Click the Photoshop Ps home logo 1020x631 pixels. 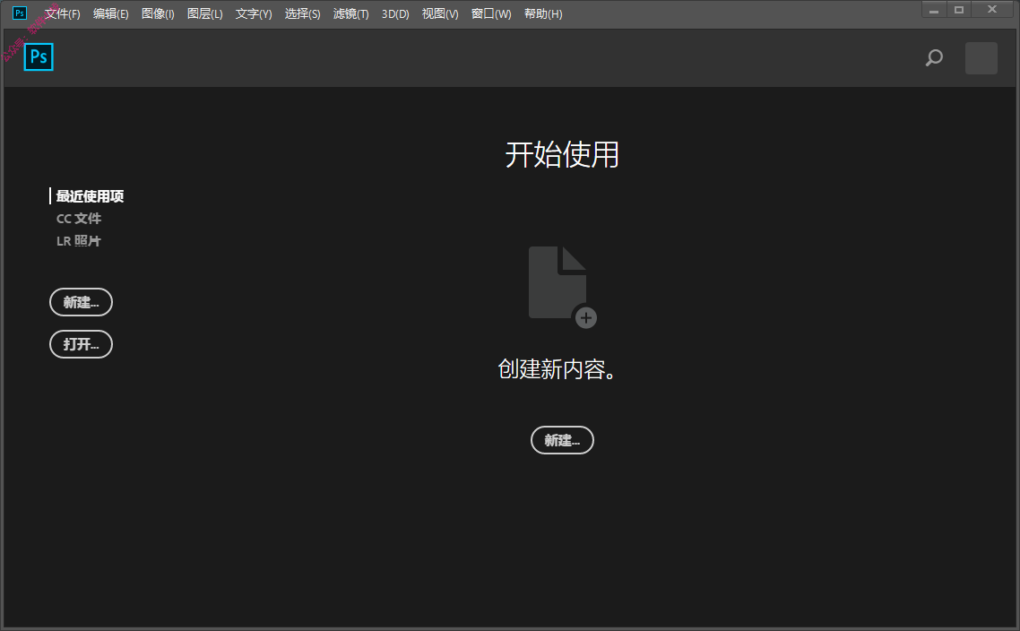point(39,57)
